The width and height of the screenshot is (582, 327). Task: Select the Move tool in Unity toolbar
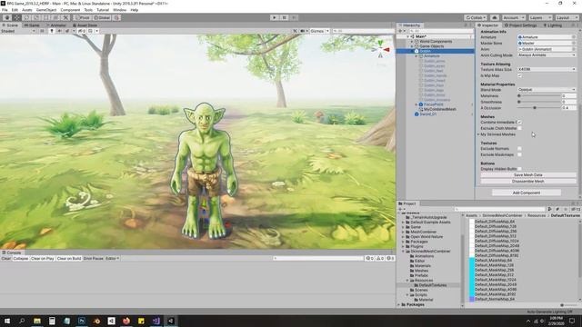point(16,17)
